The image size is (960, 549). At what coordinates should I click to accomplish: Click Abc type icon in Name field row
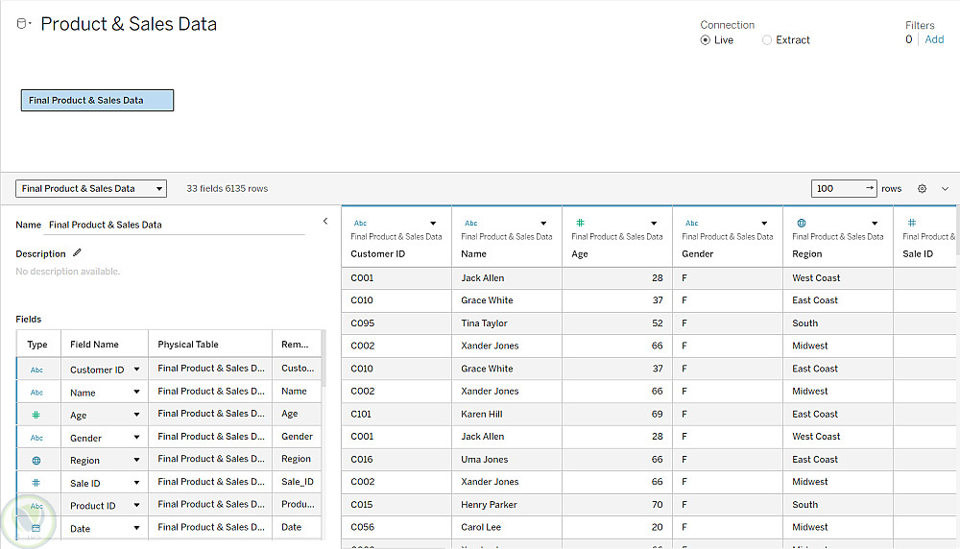(x=36, y=393)
